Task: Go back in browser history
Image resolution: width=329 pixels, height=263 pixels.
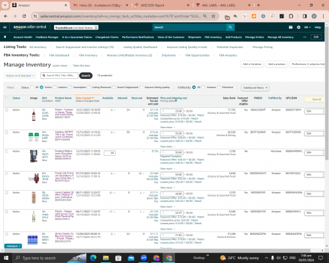Action: coord(6,16)
